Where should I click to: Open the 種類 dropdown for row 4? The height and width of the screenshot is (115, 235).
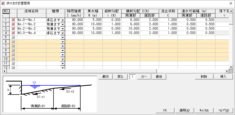(63, 33)
